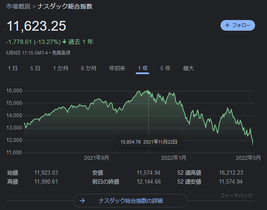
Task: Click the 15,000 y-axis label
Action: (14, 103)
